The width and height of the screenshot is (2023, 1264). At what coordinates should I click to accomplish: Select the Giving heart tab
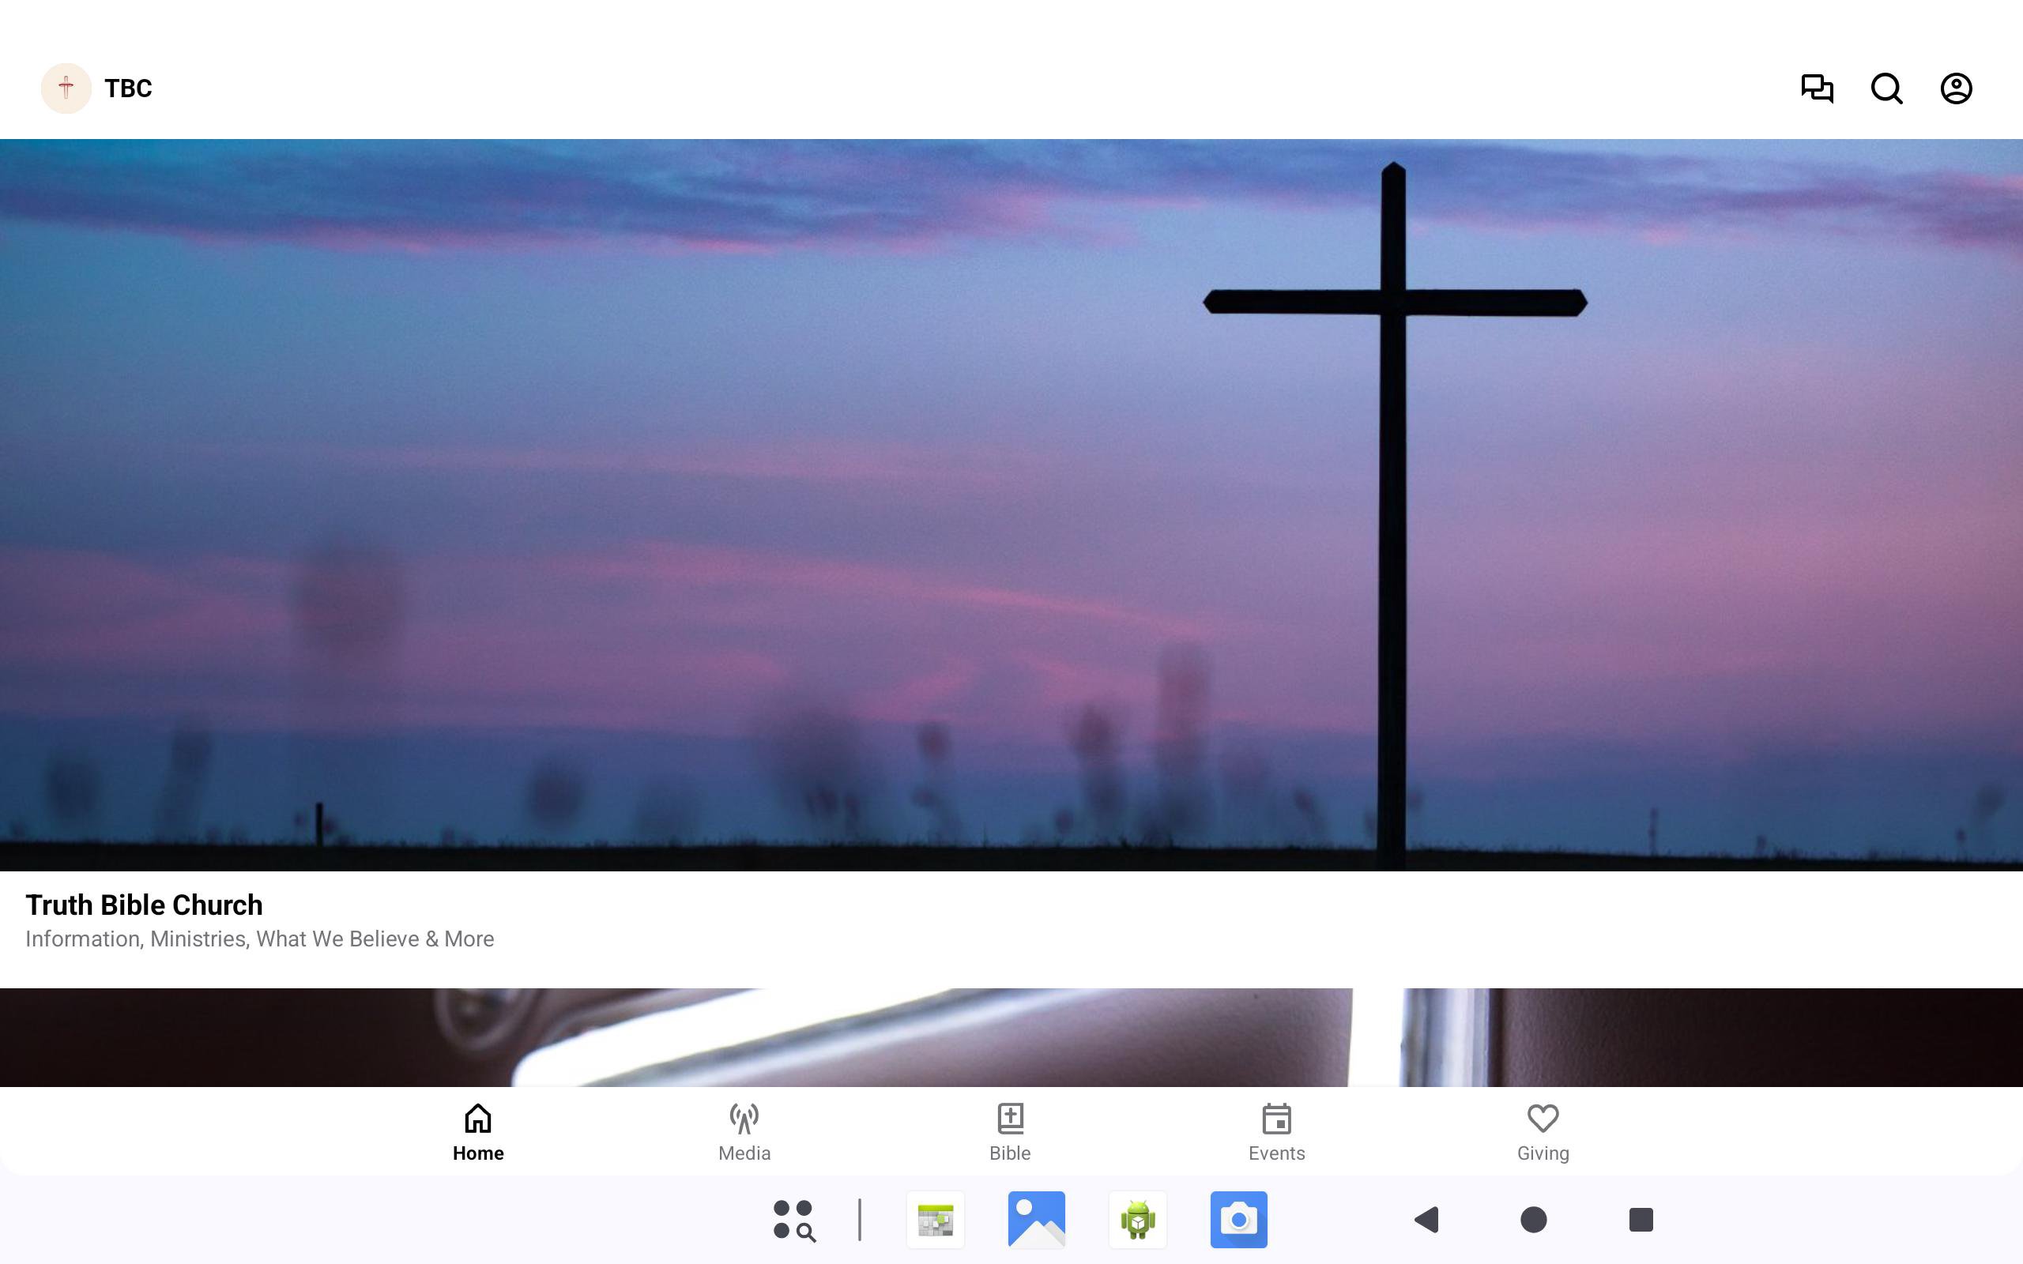click(1543, 1132)
